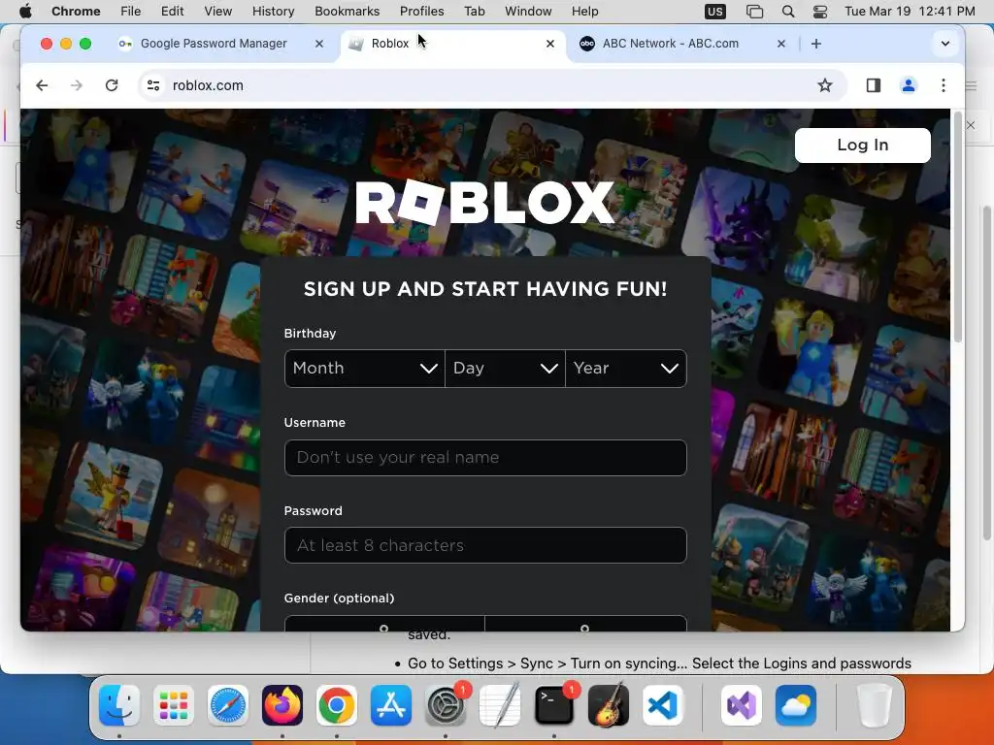This screenshot has width=994, height=745.
Task: Click the Log In button
Action: [863, 146]
